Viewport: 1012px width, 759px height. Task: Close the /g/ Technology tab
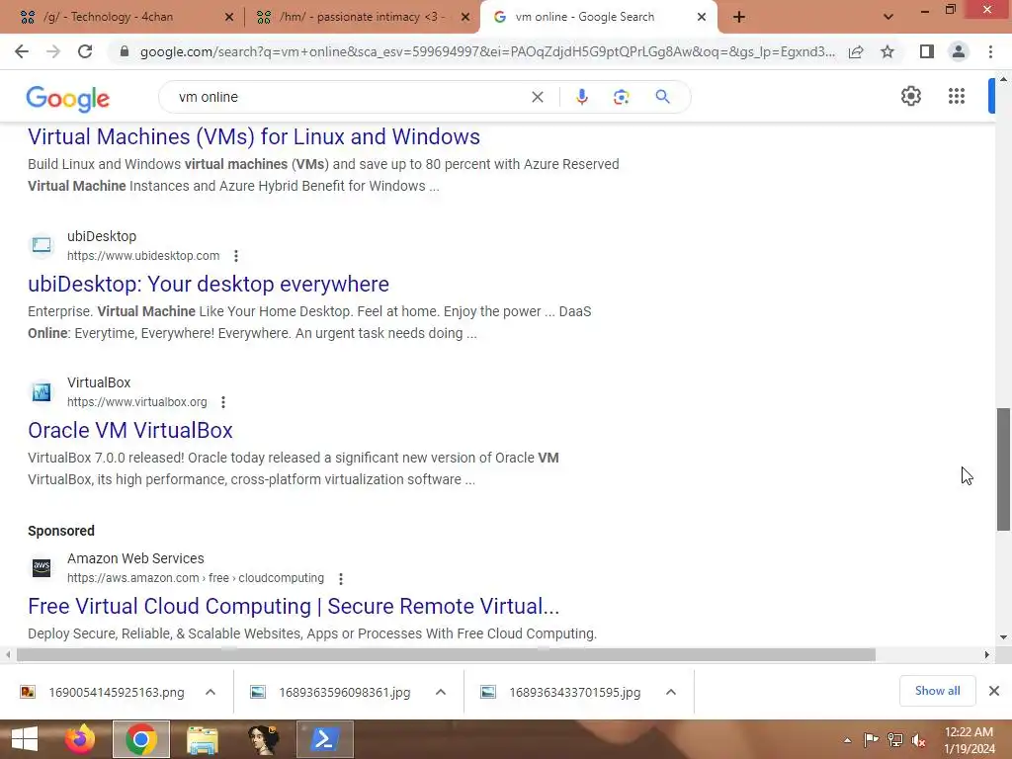point(228,18)
